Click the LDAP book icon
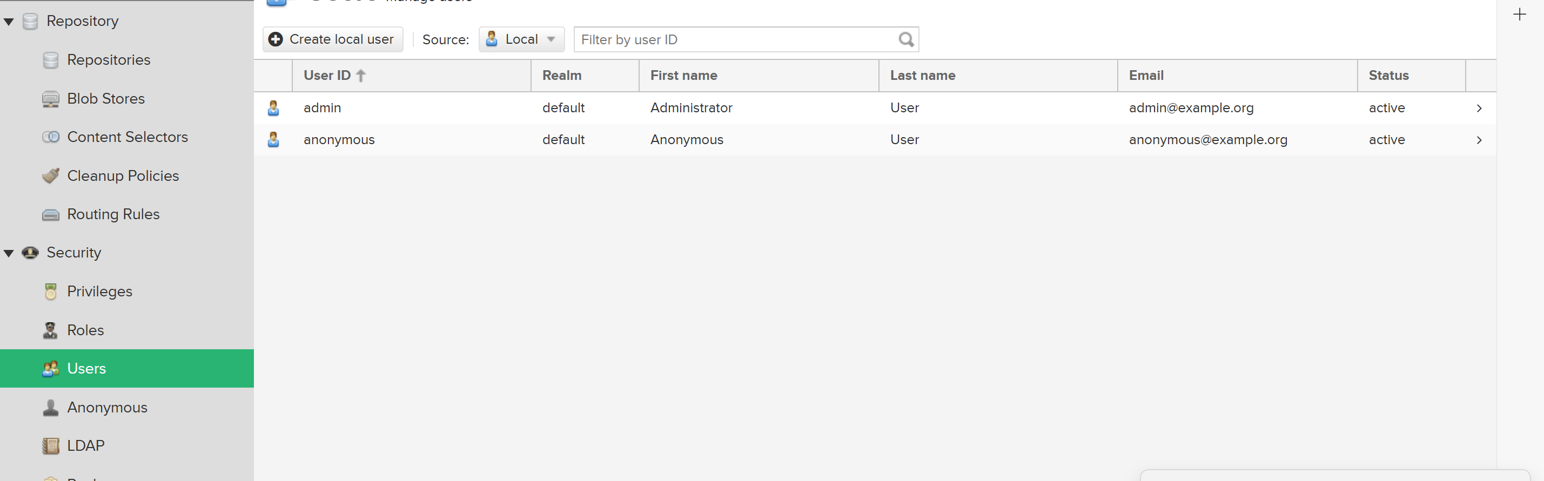 tap(51, 446)
